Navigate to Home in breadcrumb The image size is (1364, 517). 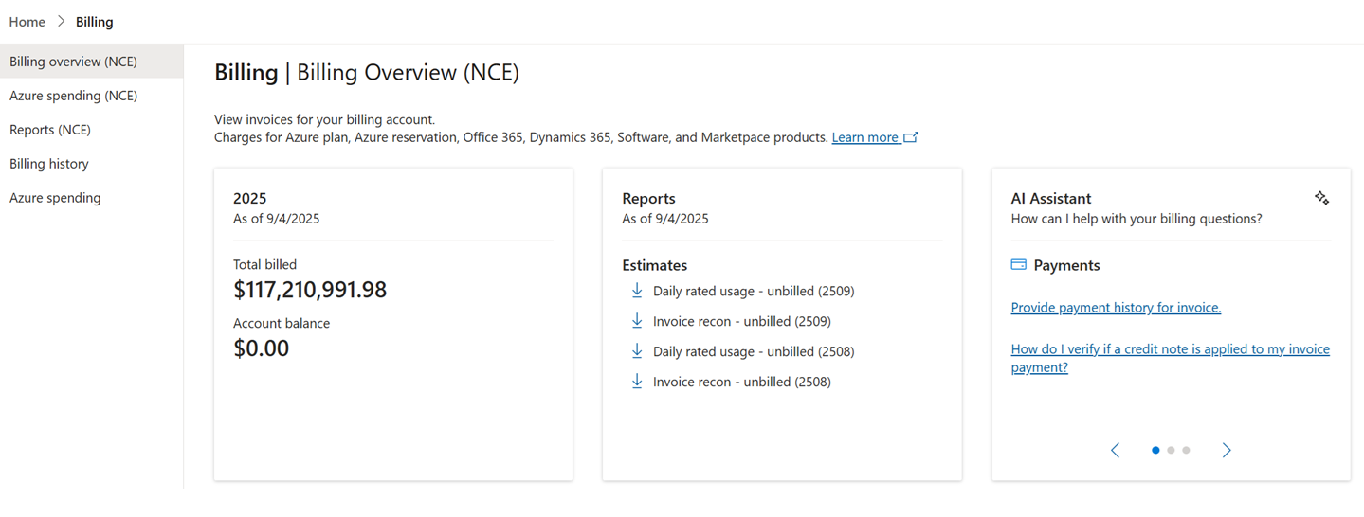[x=27, y=22]
